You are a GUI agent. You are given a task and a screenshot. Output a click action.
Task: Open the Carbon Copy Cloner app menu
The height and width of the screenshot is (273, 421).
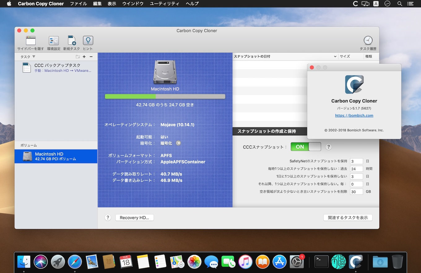(41, 4)
